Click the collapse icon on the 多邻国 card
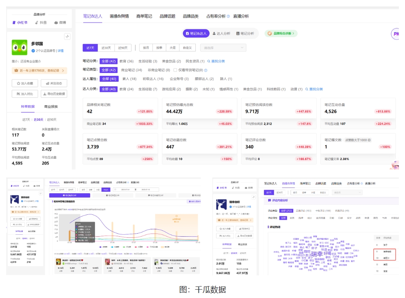Image resolution: width=405 pixels, height=298 pixels. (x=67, y=36)
